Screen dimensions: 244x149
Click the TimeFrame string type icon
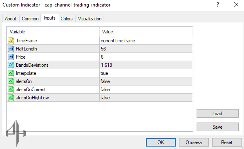click(x=11, y=41)
